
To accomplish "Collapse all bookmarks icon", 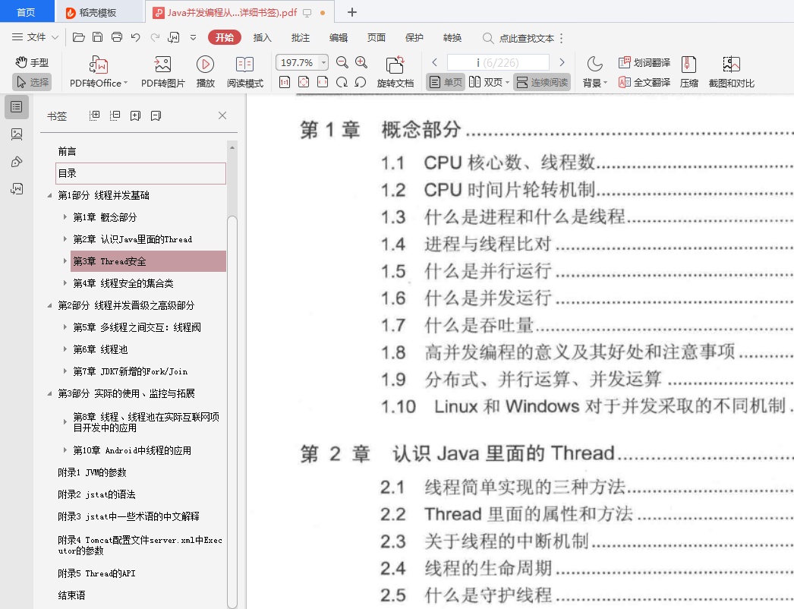I will pos(115,115).
